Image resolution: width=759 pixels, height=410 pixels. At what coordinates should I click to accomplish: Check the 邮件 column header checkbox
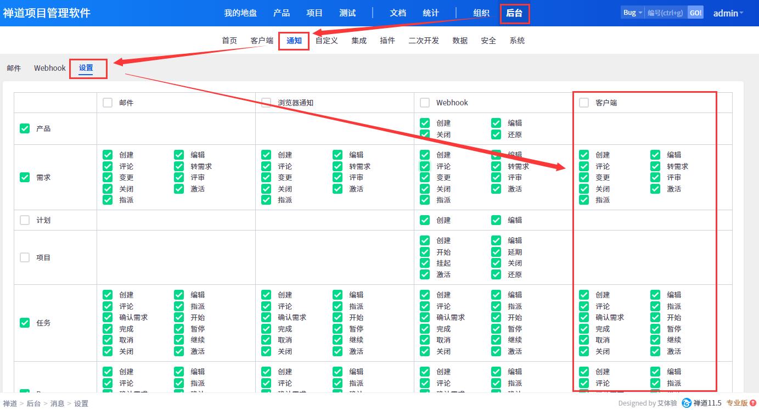click(x=108, y=103)
